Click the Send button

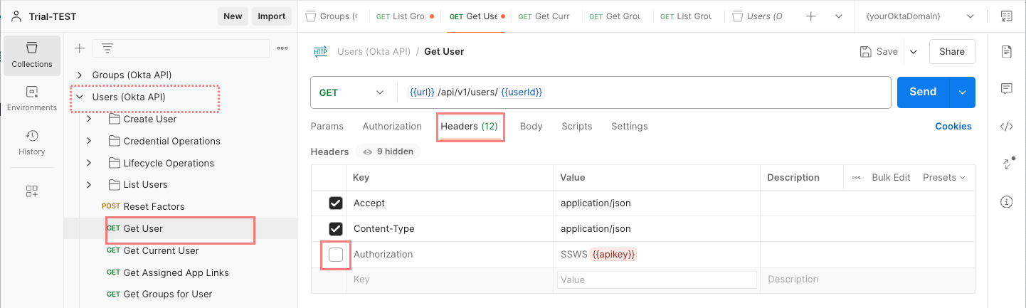[x=922, y=92]
